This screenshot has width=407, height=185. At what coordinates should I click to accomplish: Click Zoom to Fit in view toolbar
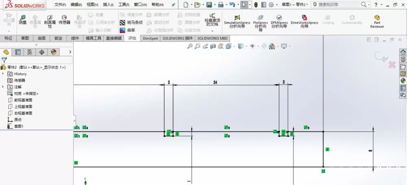190,46
